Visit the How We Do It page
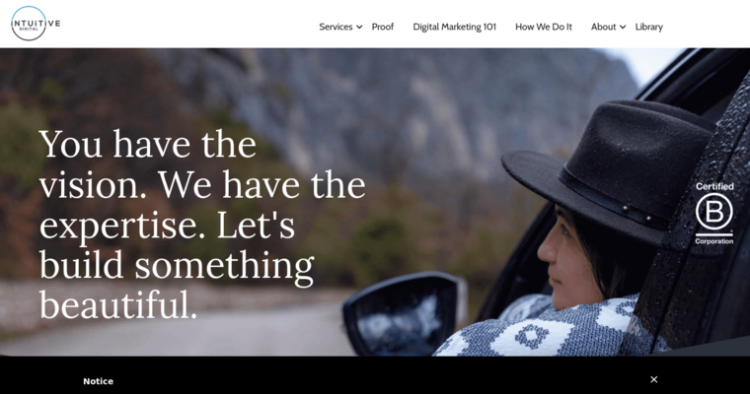The height and width of the screenshot is (394, 750). [x=544, y=27]
